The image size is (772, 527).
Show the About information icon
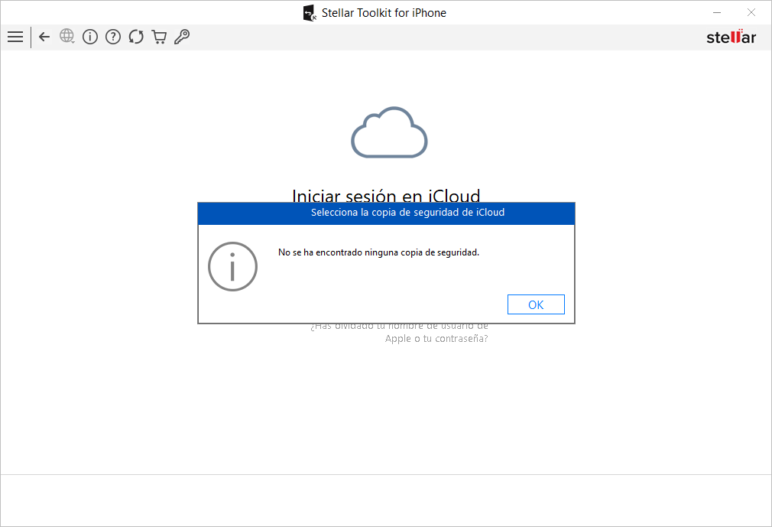click(x=90, y=37)
